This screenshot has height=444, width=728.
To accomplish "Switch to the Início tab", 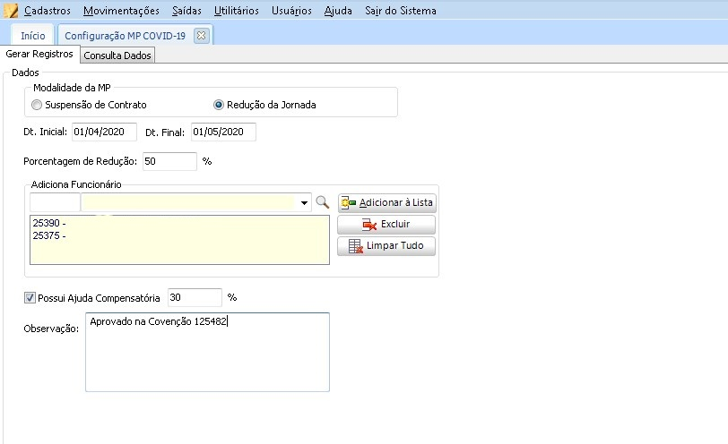I will coord(33,36).
